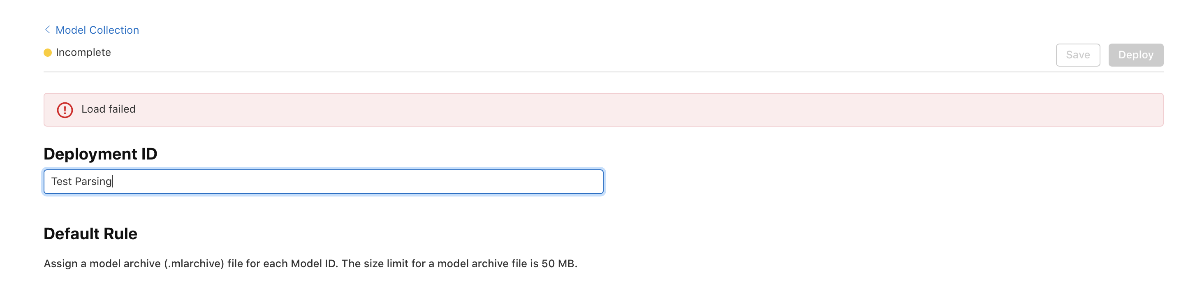Click empty area of red alert banner
This screenshot has height=282, width=1195.
[x=649, y=109]
